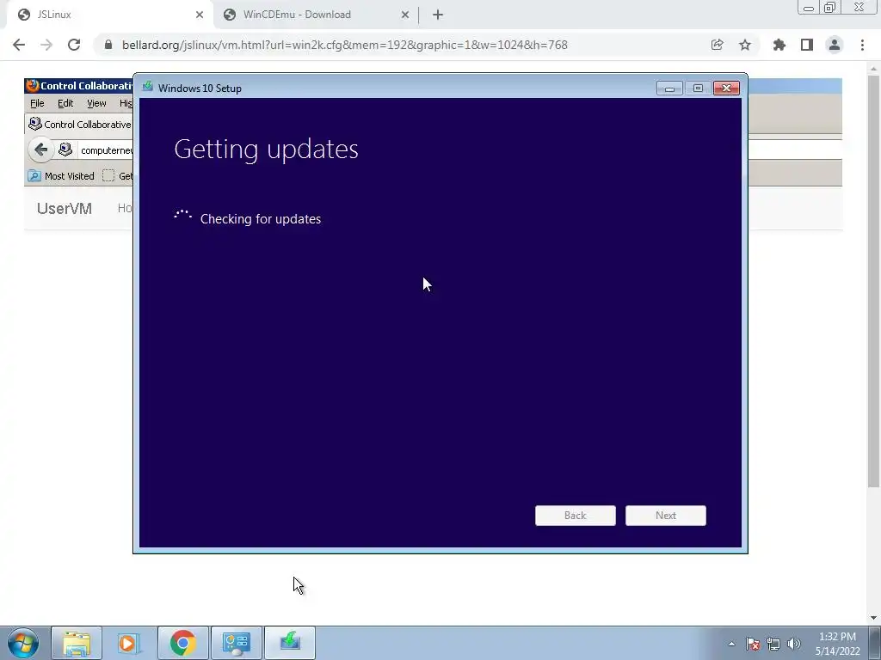This screenshot has height=660, width=881.
Task: Open View menu in Firefox window
Action: (x=96, y=103)
